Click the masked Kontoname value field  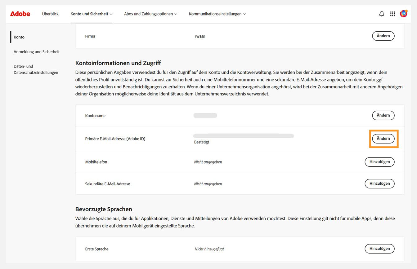point(205,115)
